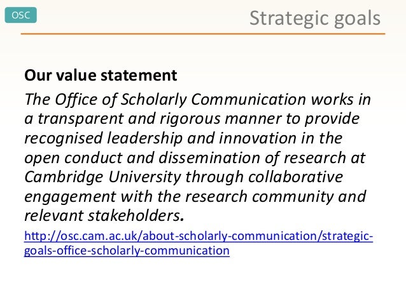Click the 'goals-office-scholarly-communication' link line
The width and height of the screenshot is (406, 304).
pyautogui.click(x=126, y=251)
